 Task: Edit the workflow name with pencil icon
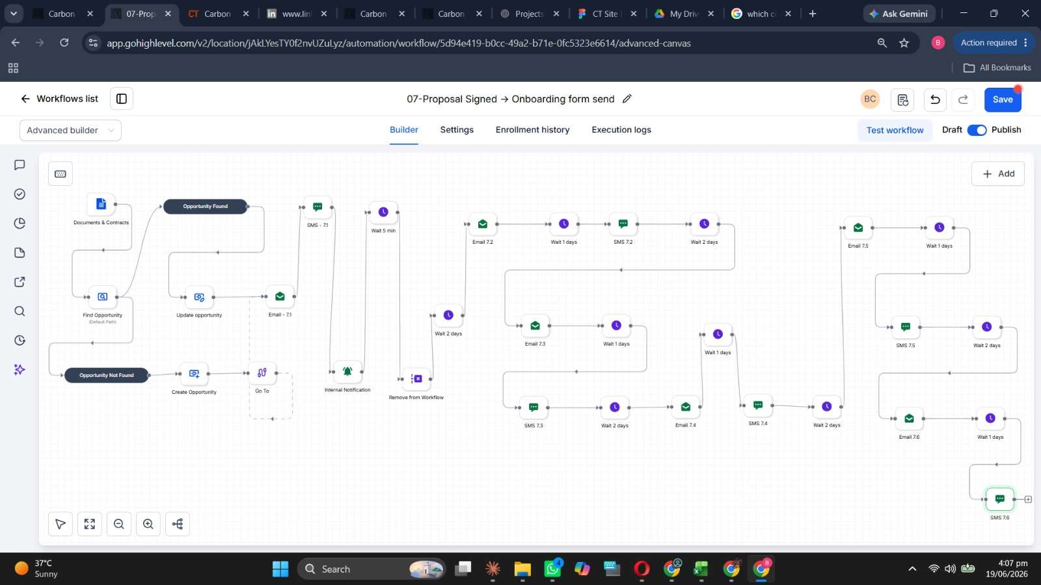tap(627, 99)
